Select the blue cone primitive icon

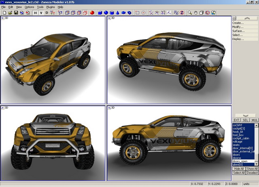(x=118, y=13)
